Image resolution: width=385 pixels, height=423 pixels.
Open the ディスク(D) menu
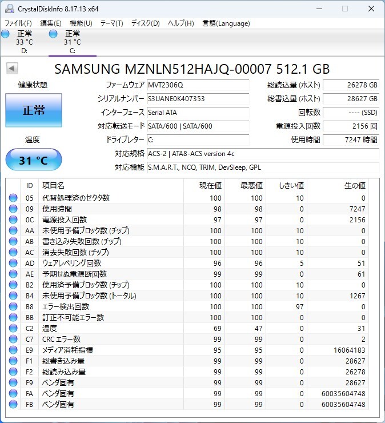(x=145, y=23)
